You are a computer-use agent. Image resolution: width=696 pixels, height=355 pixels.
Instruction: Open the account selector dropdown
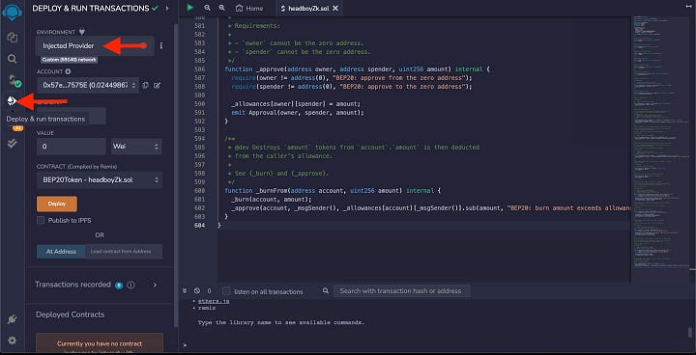(88, 85)
